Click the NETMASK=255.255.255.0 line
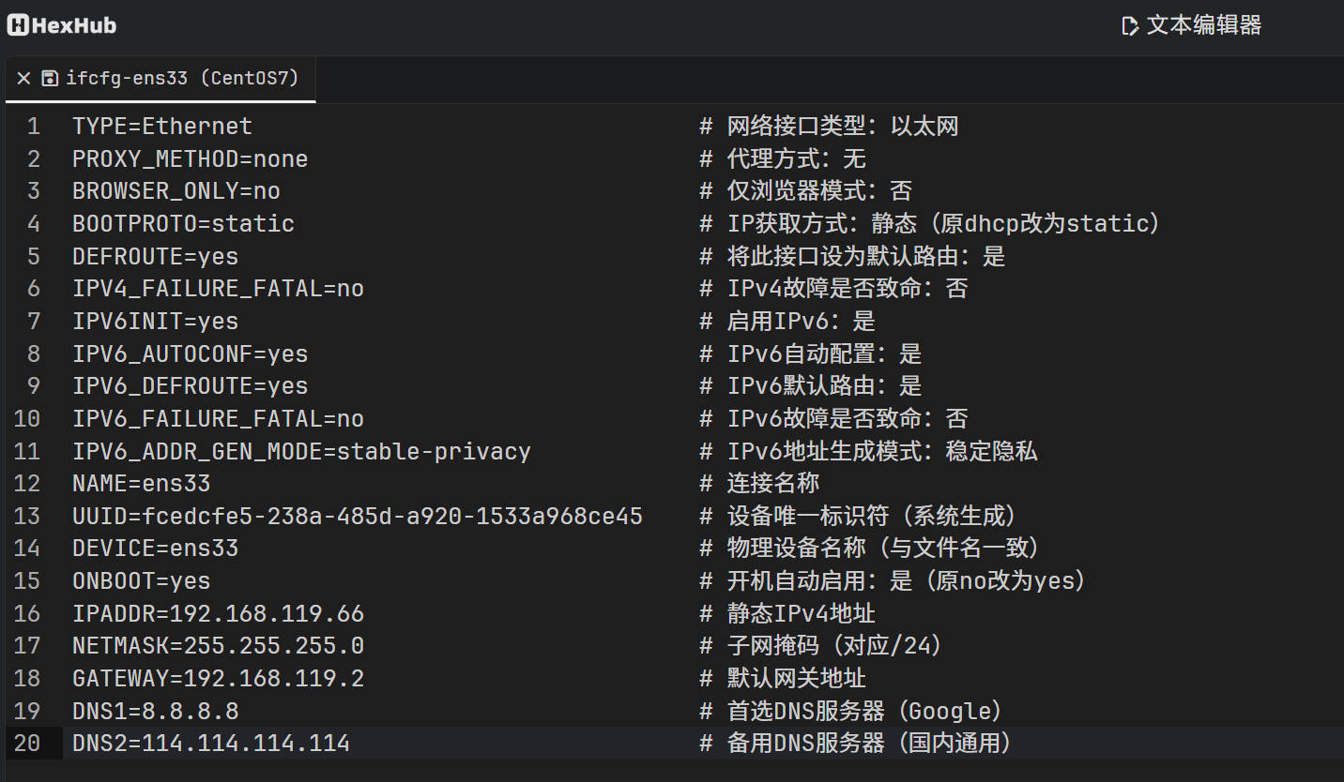This screenshot has height=782, width=1344. tap(218, 646)
